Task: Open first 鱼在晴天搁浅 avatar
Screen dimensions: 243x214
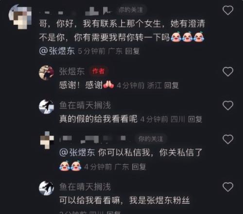Action: pos(47,107)
